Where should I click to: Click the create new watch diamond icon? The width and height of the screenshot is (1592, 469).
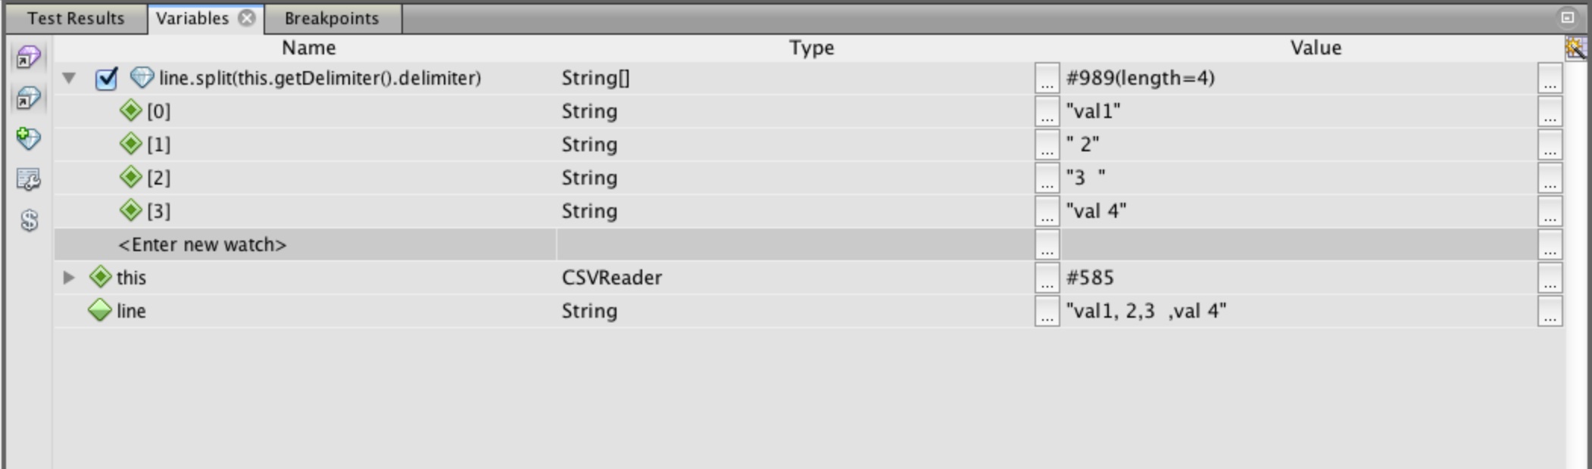tap(29, 139)
